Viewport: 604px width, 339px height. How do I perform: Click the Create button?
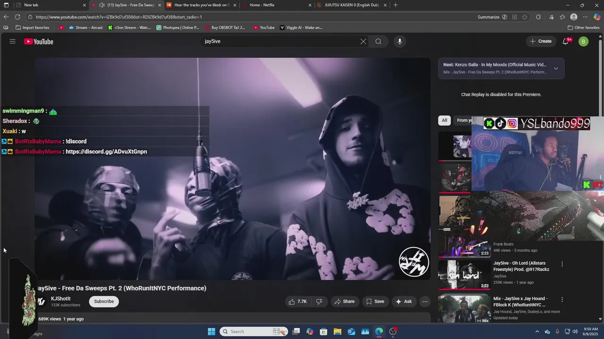(x=541, y=41)
